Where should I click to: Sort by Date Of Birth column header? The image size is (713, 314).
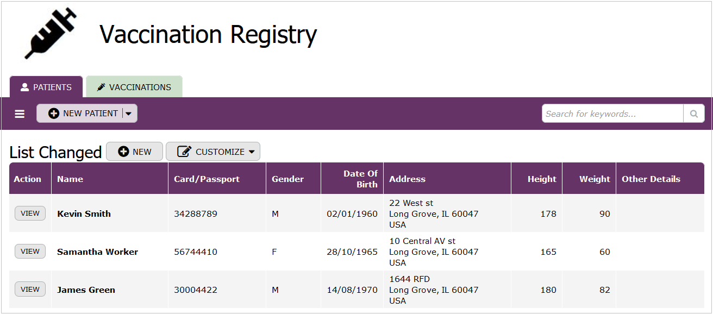click(360, 179)
